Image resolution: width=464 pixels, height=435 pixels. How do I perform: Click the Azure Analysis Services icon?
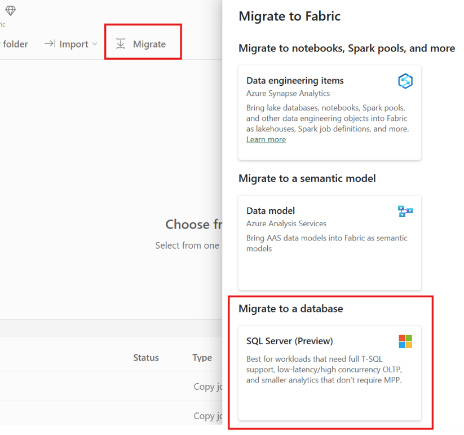click(x=405, y=210)
